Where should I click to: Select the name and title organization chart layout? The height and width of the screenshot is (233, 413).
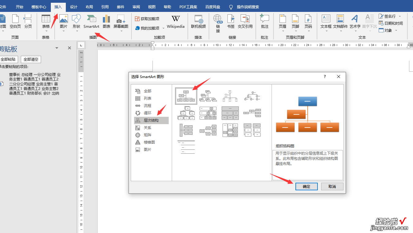(x=208, y=96)
